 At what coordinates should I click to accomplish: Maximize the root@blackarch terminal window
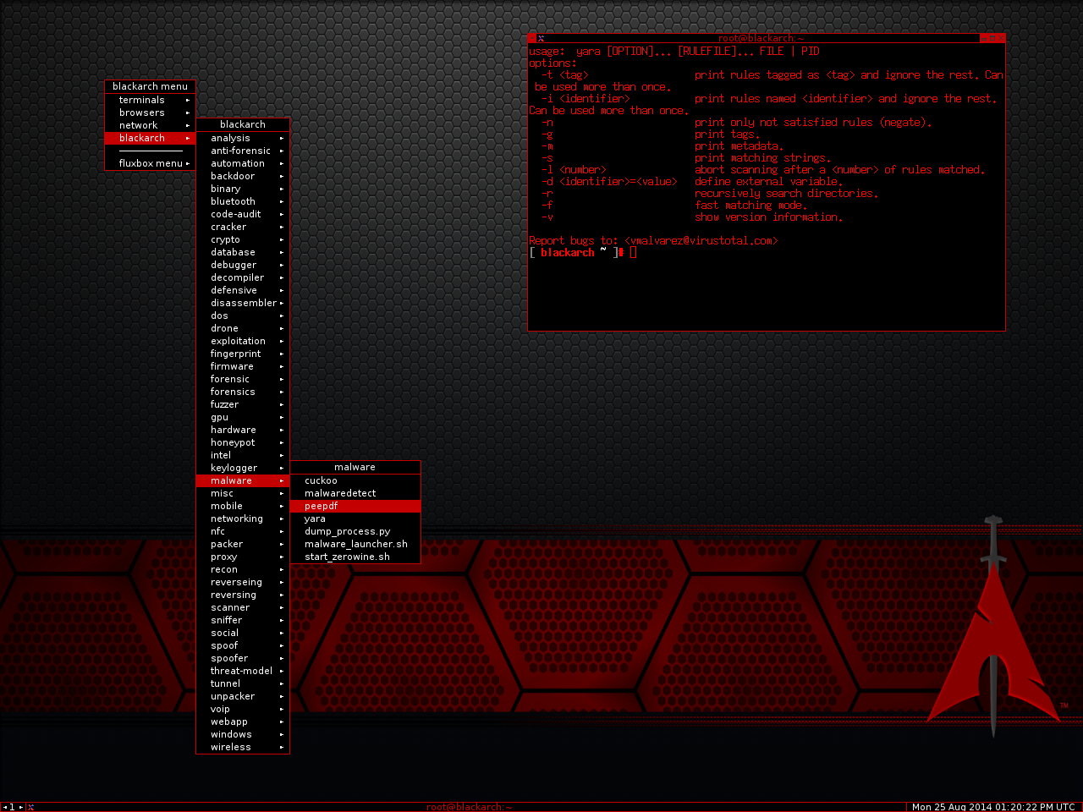click(x=992, y=38)
